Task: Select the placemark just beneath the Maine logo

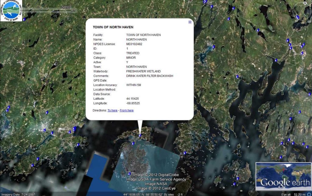Action: coord(24,19)
